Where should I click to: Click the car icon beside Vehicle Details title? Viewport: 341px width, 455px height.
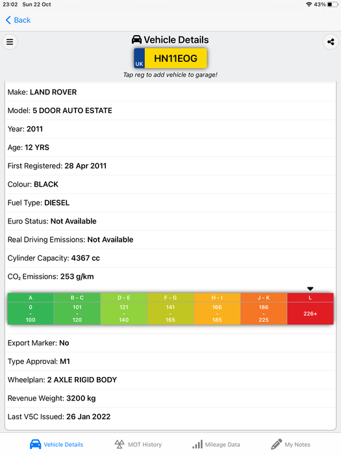pos(136,40)
